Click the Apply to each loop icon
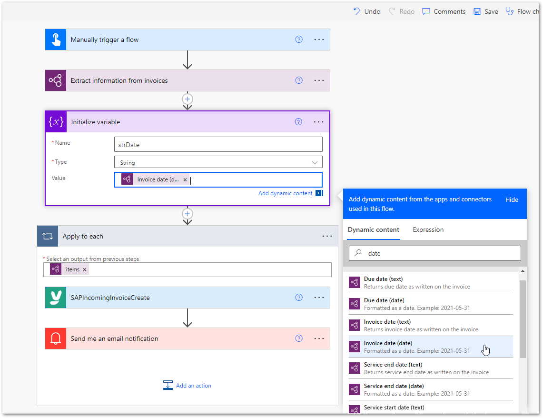543x418 pixels. point(48,236)
